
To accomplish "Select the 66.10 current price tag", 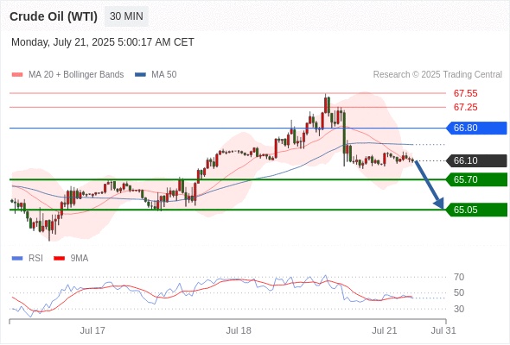I will (x=475, y=160).
